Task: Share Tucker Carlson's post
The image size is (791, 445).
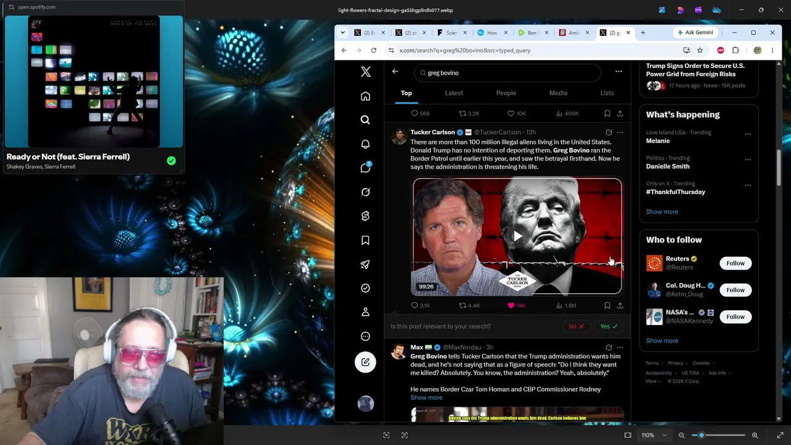Action: point(620,305)
